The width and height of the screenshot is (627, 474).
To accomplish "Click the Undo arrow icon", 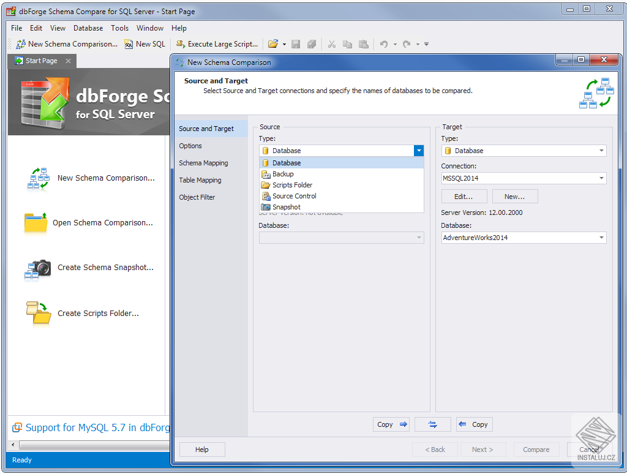I will pyautogui.click(x=384, y=44).
